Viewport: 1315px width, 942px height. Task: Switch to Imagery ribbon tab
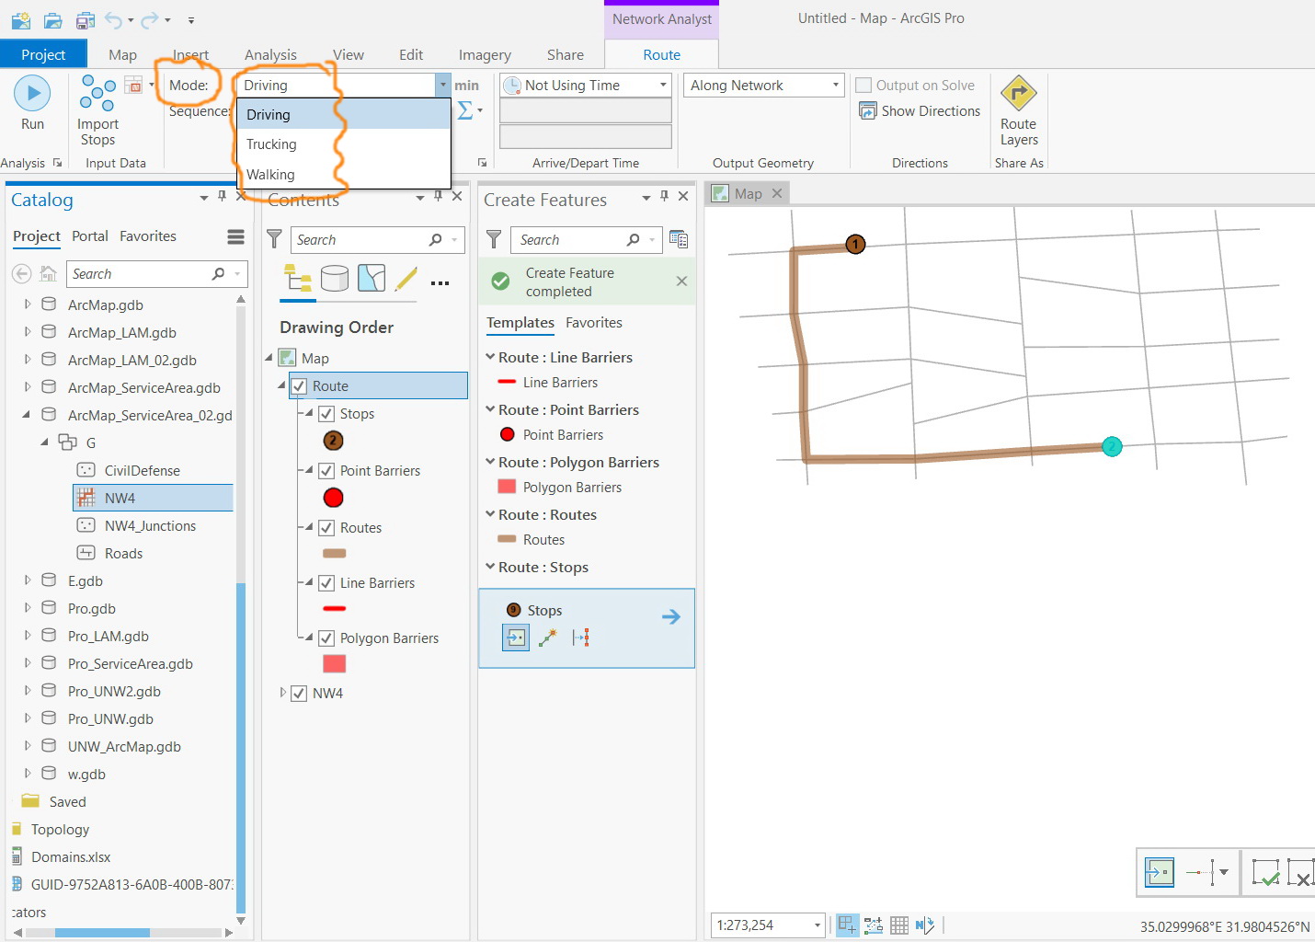pyautogui.click(x=485, y=55)
